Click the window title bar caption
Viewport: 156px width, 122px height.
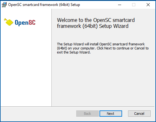coord(44,5)
